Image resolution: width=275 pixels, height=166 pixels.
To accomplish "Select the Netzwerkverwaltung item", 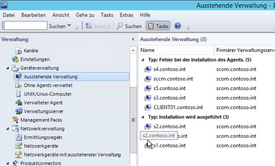I will [42, 129].
